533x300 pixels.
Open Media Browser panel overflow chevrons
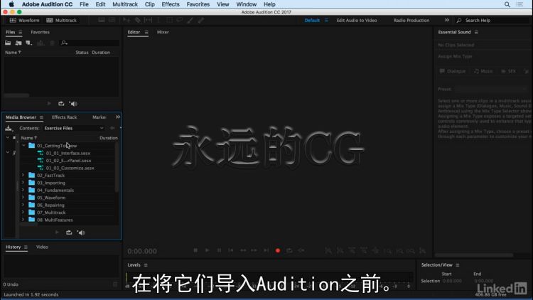(117, 117)
